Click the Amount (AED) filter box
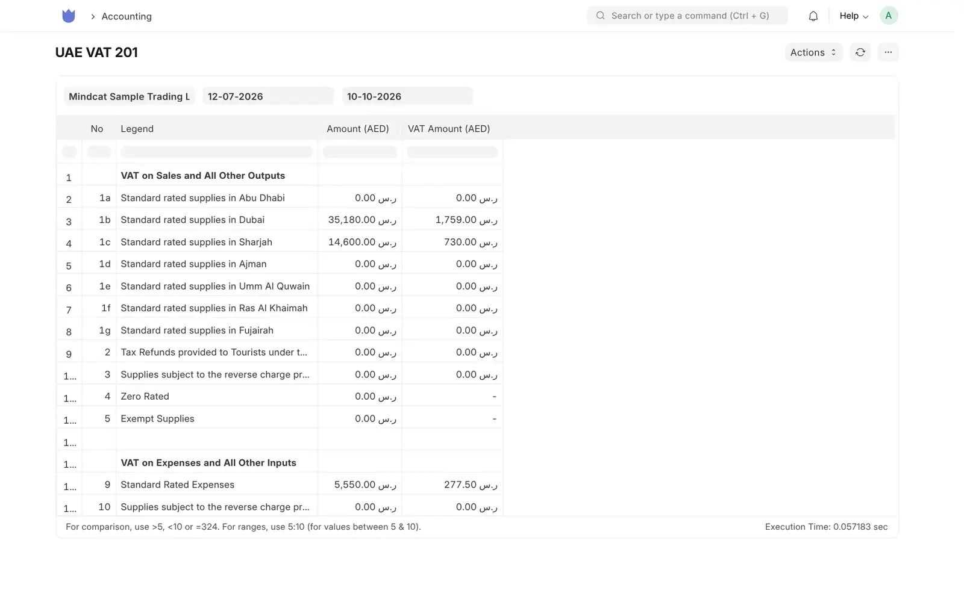Image resolution: width=964 pixels, height=602 pixels. (x=360, y=152)
